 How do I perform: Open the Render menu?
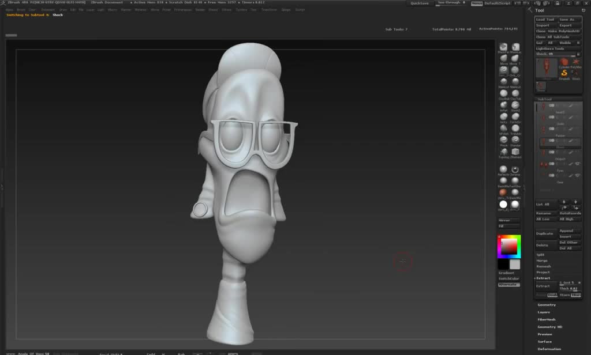point(200,10)
